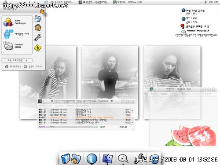The height and width of the screenshot is (165, 220).
Task: Select playlist track 63 by Unknown Artist
Action: coord(84,120)
